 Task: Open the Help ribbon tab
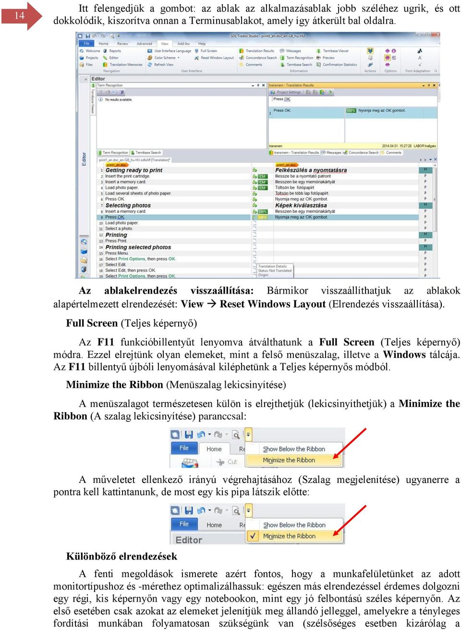click(202, 44)
